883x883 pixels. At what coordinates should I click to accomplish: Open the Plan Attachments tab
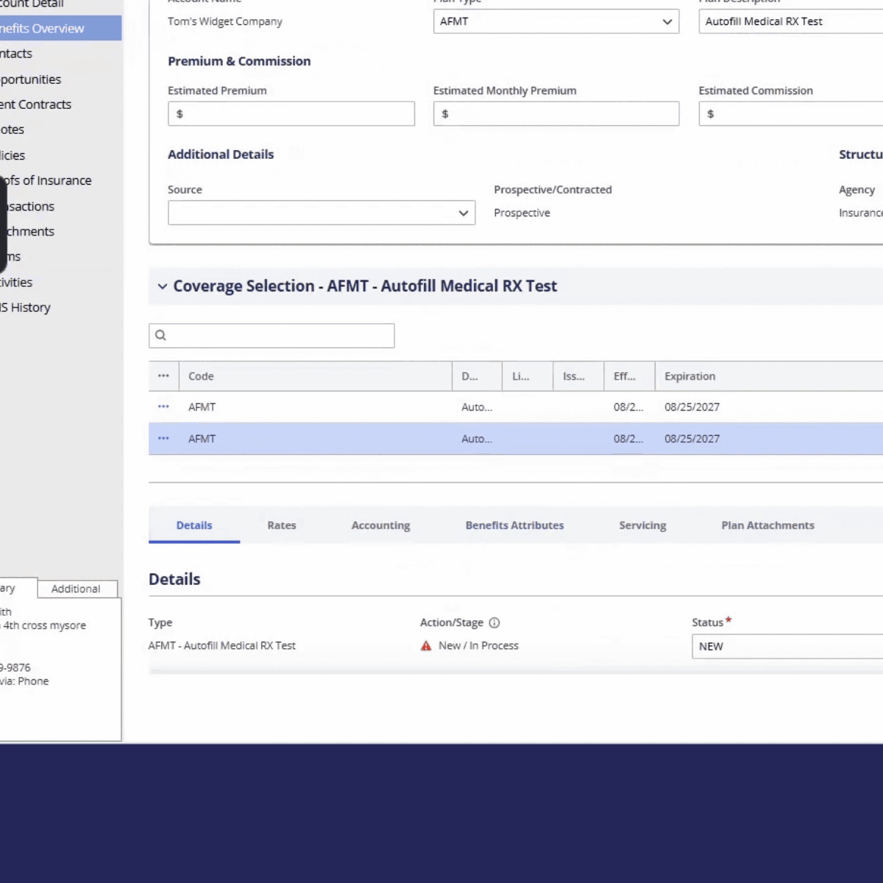point(767,525)
